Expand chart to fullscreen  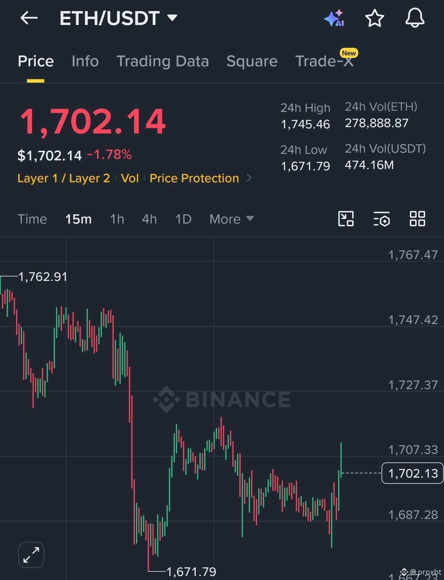(x=31, y=555)
